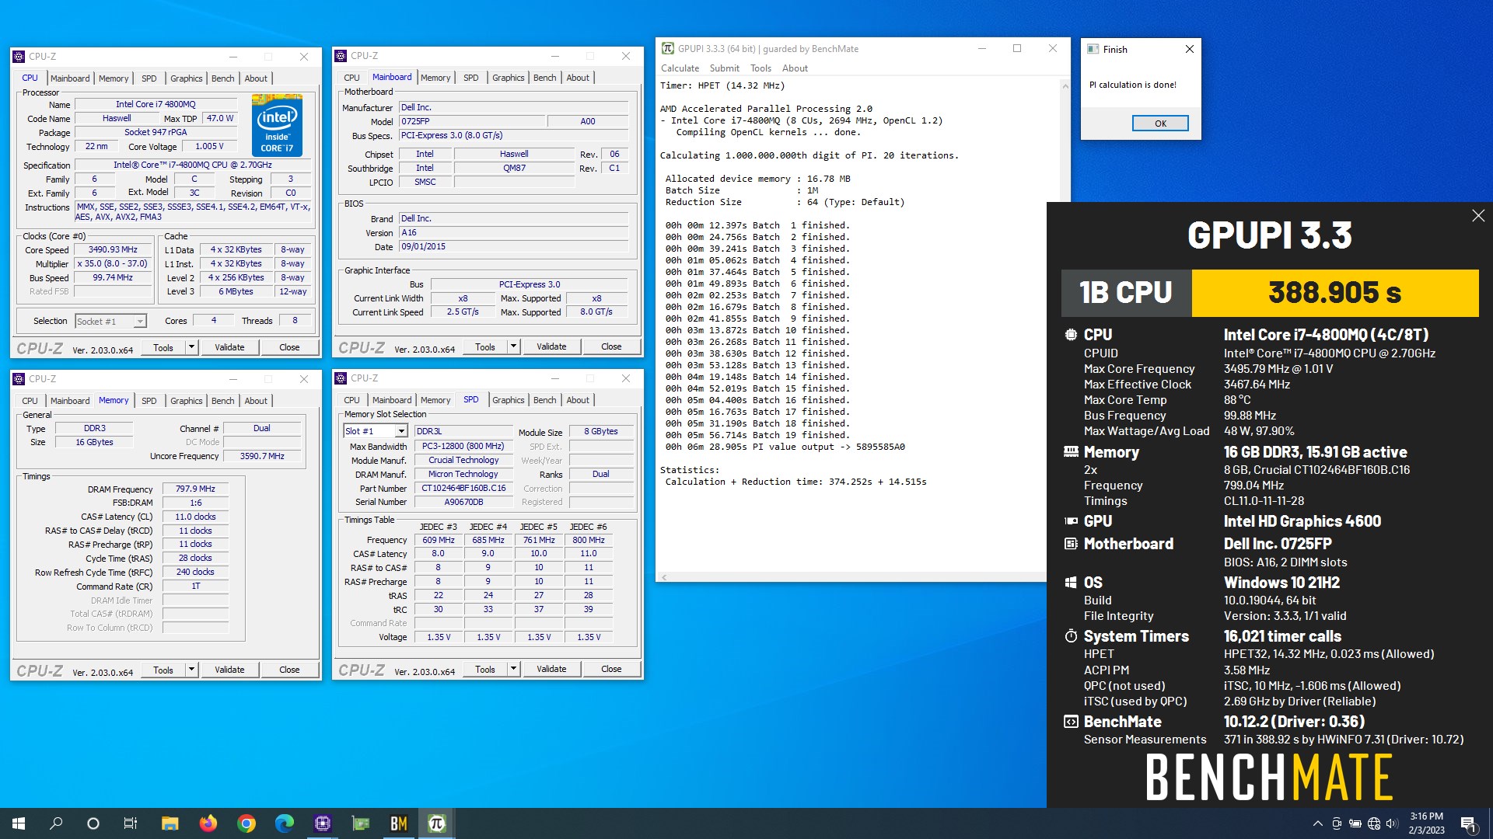This screenshot has width=1493, height=839.
Task: Open Google Chrome from the taskbar
Action: pos(246,823)
